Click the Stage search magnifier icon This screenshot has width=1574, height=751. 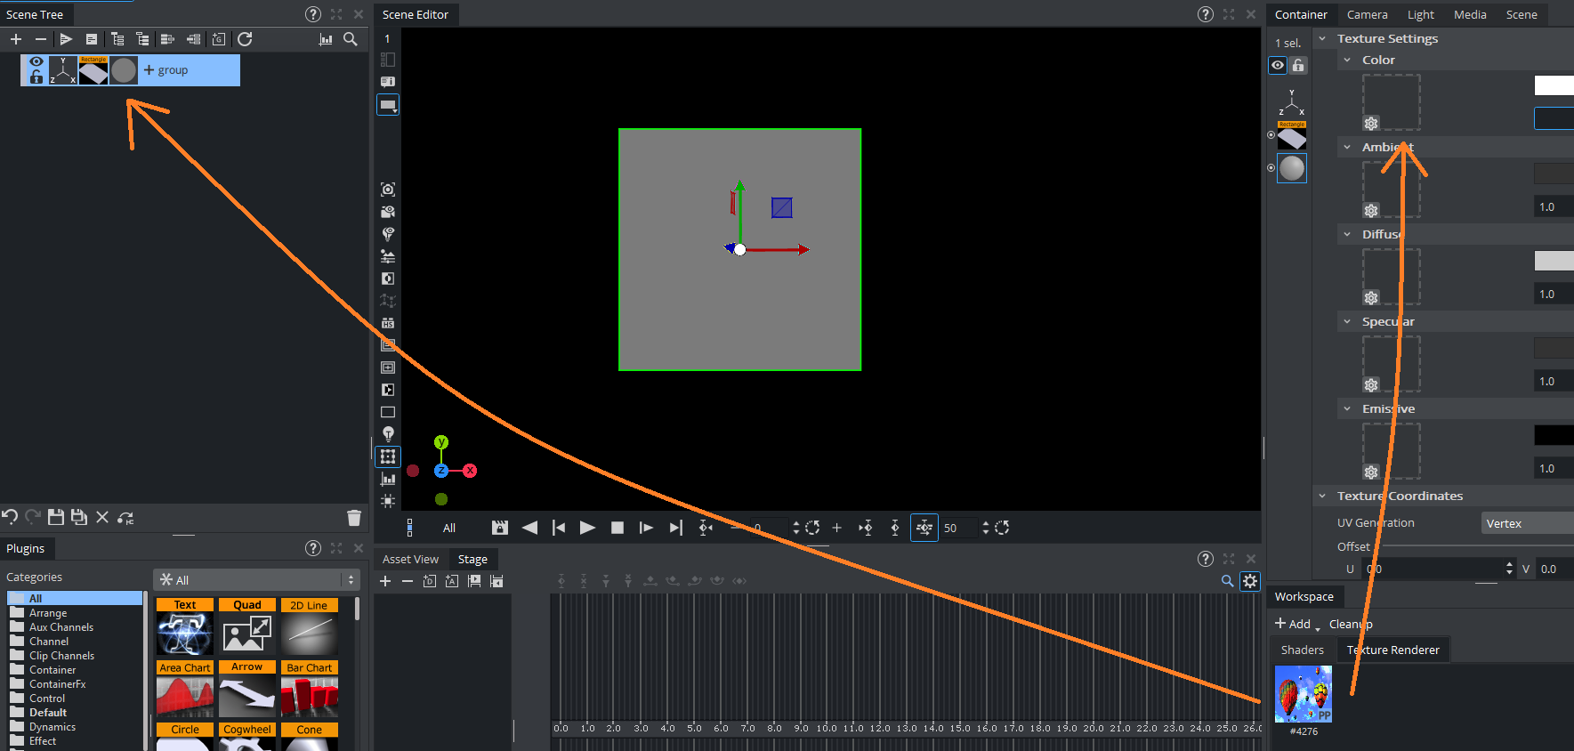point(1228,581)
